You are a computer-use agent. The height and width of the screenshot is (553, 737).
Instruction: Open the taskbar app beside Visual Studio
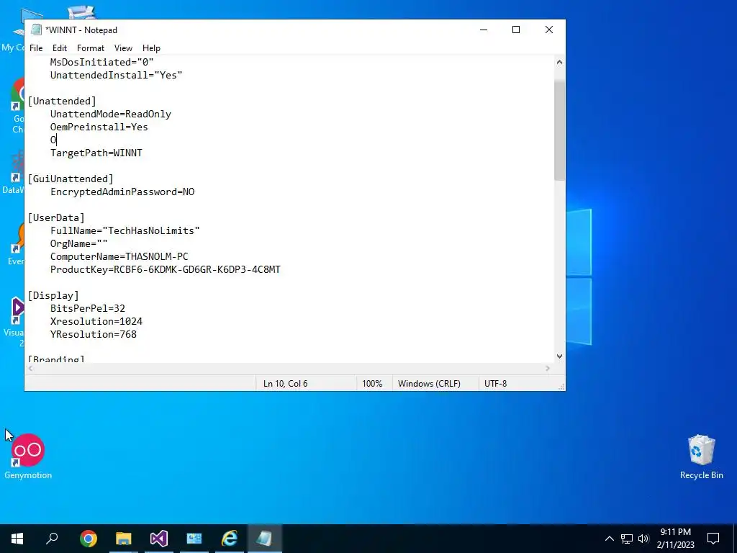[194, 539]
